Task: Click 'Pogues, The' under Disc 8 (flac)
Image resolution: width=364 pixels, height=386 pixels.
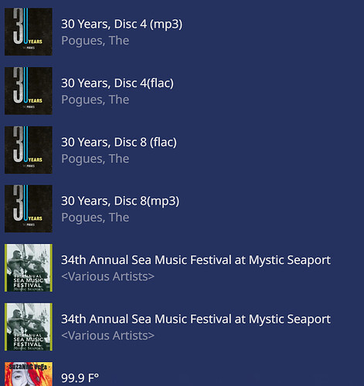Action: 95,159
